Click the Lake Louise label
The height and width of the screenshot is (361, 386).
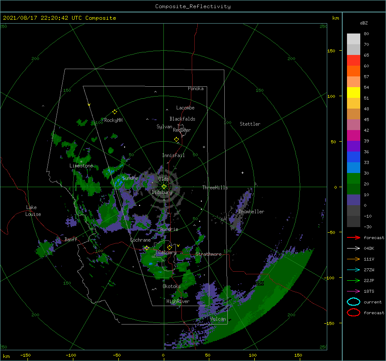tap(33, 211)
